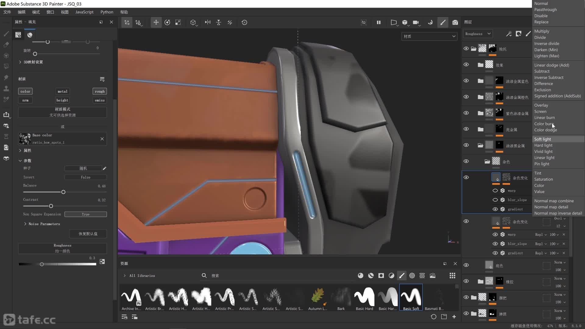Screen dimensions: 585x329
Task: Open the Python menu
Action: point(107,12)
